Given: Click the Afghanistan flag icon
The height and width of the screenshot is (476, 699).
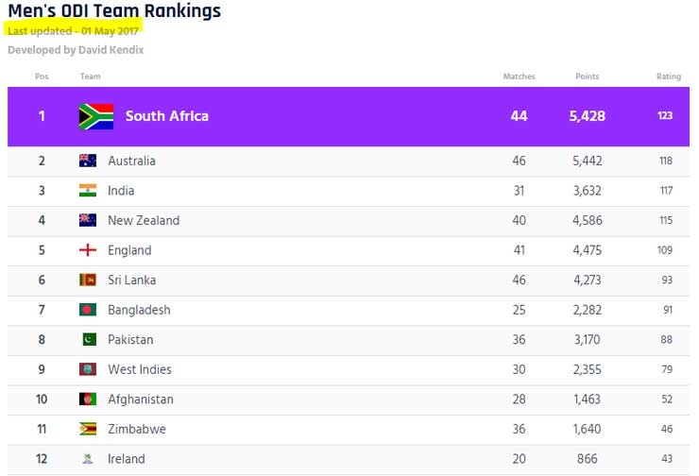Looking at the screenshot, I should (87, 399).
